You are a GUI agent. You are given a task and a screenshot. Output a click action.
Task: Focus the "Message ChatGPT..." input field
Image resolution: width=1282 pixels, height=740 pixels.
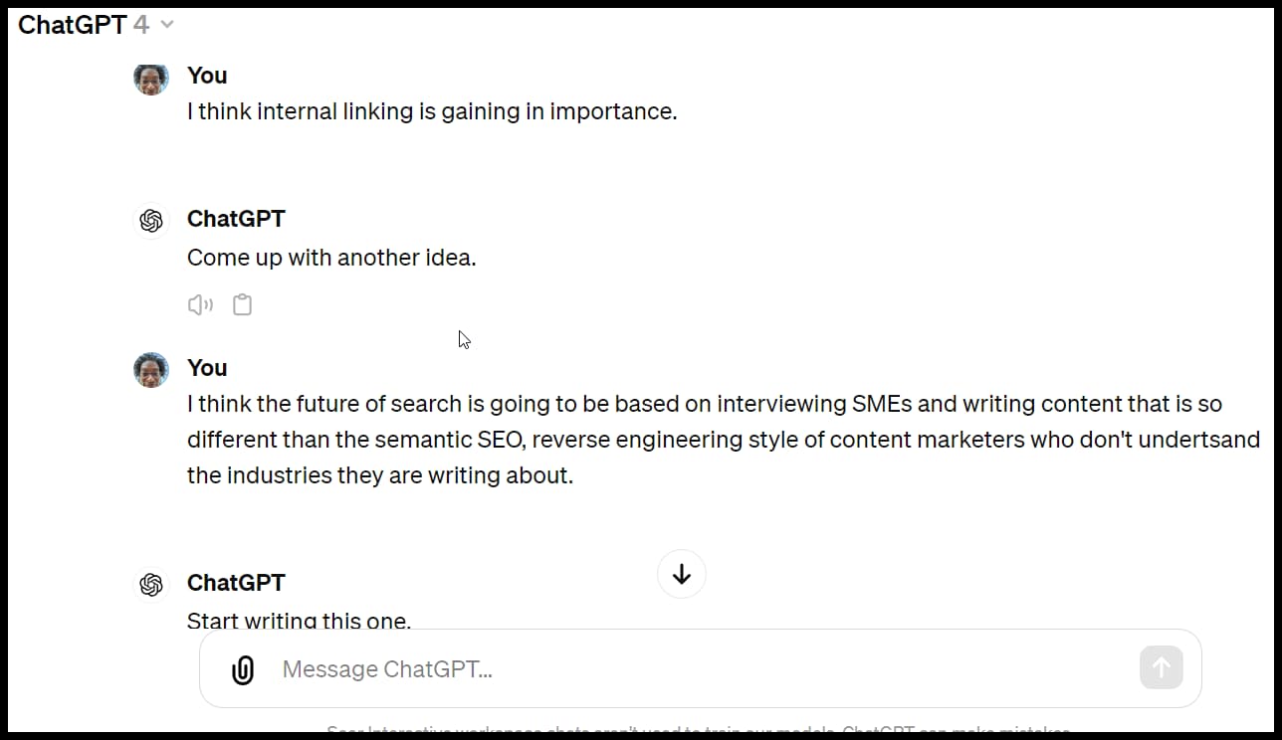coord(697,669)
